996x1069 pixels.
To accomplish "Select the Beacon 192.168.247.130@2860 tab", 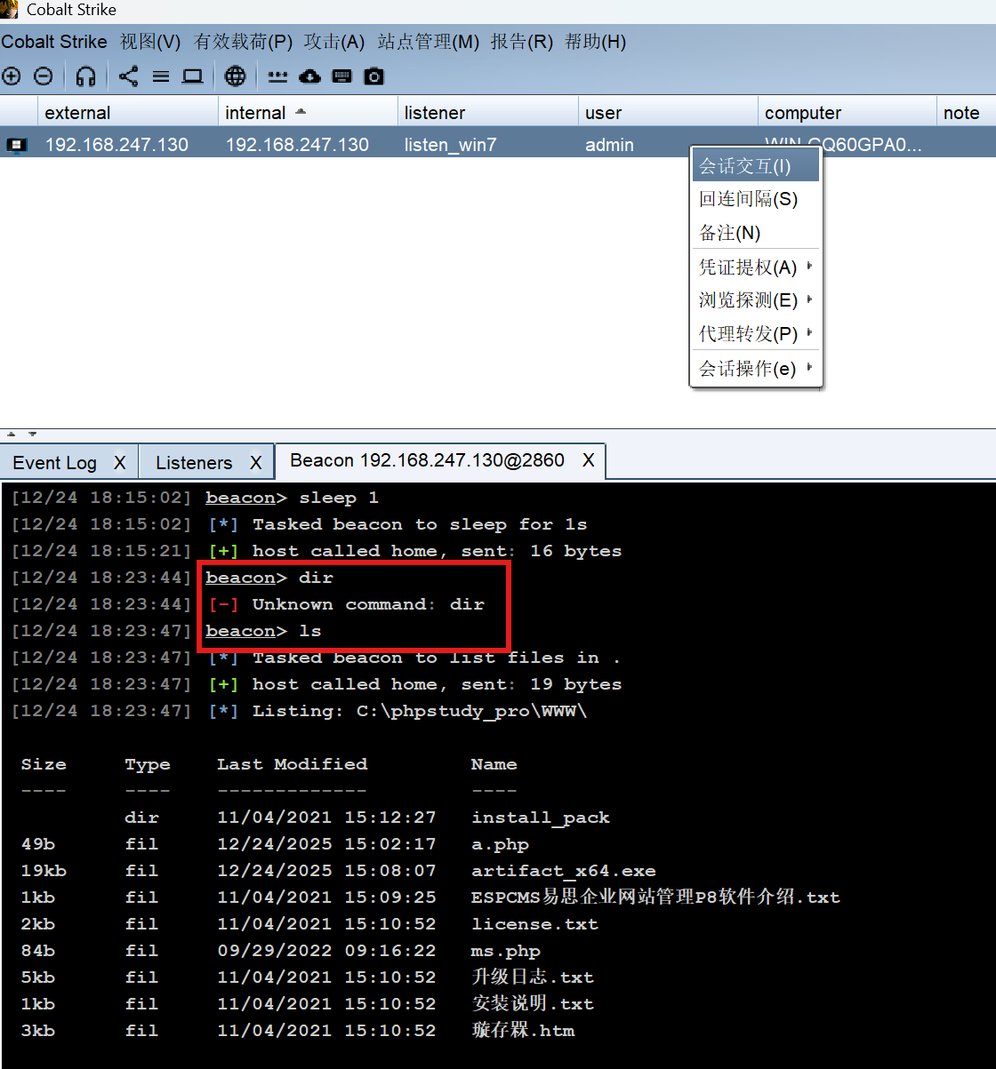I will (427, 460).
